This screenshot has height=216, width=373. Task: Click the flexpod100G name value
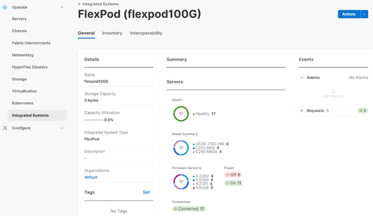[x=96, y=81]
